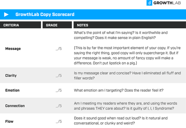Select the Flow criteria label
This screenshot has height=128, width=186.
click(x=9, y=121)
